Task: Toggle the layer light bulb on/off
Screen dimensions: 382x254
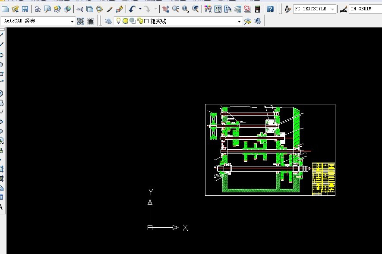Action: coord(117,20)
